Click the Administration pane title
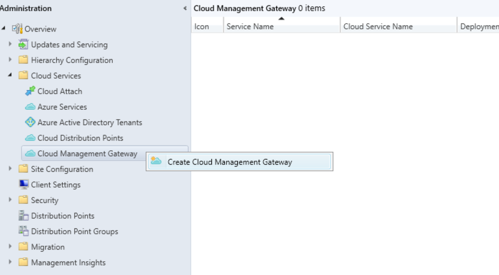Screen dimensions: 499x275 click(x=26, y=8)
